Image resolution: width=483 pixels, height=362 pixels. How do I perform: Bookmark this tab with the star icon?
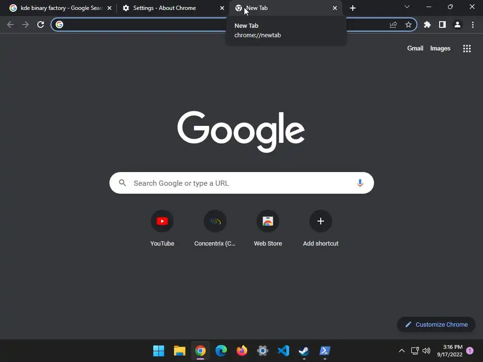click(x=408, y=25)
